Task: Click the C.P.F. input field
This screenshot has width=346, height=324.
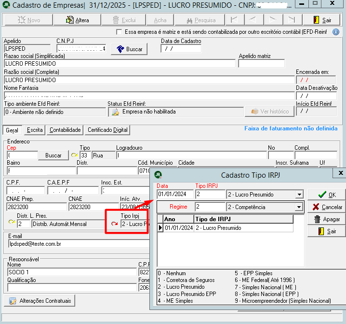Action: click(x=26, y=190)
